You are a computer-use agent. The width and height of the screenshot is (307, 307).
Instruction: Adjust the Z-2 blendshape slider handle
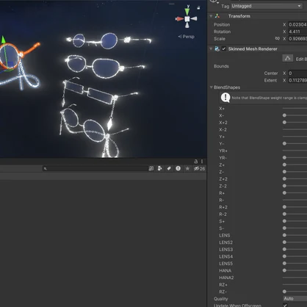coord(284,186)
